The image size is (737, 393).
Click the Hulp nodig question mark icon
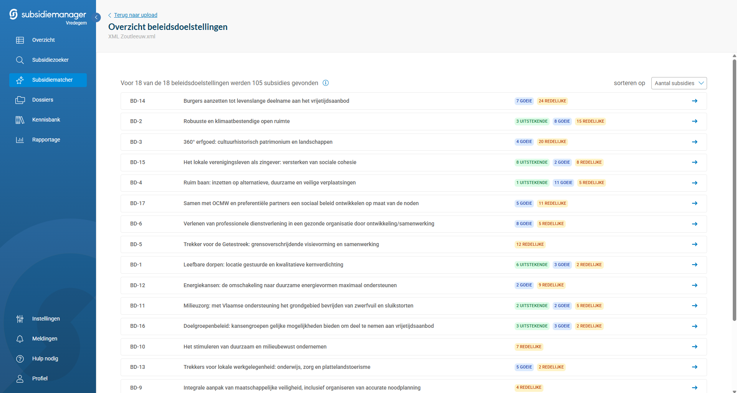click(20, 358)
